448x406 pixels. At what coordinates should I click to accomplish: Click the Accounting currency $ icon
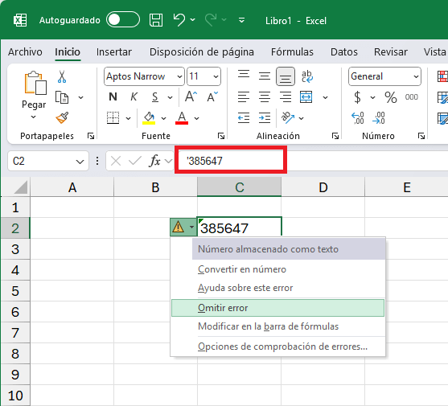[x=357, y=97]
